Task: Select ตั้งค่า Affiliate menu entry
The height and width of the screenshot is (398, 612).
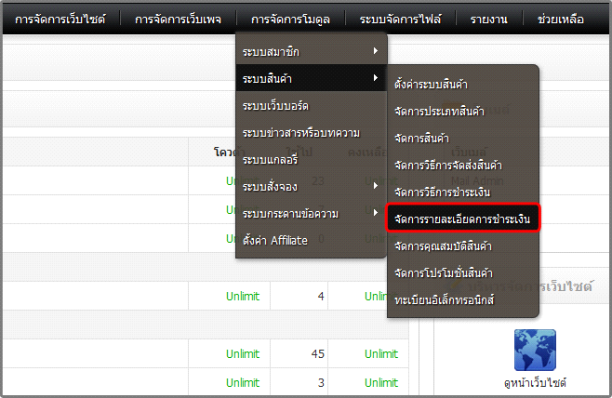Action: [x=311, y=240]
